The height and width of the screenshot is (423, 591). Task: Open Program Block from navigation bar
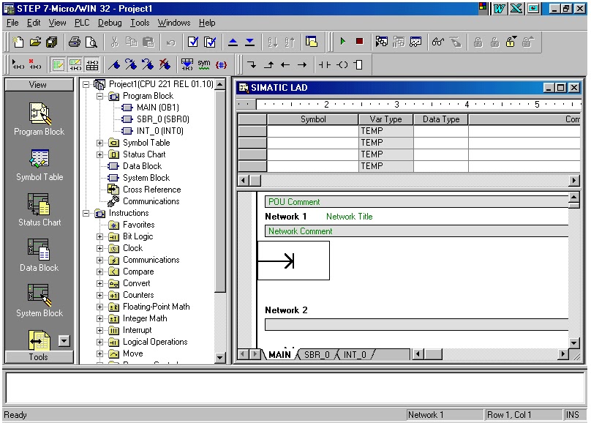pos(39,119)
